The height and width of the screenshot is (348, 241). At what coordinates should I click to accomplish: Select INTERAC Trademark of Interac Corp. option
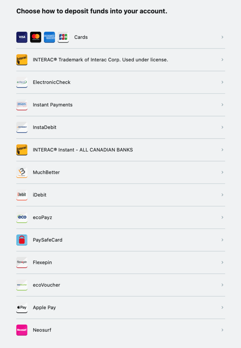pyautogui.click(x=121, y=60)
